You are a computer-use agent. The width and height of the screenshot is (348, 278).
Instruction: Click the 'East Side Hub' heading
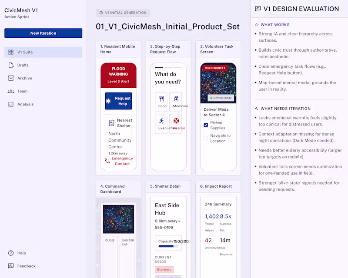click(167, 209)
